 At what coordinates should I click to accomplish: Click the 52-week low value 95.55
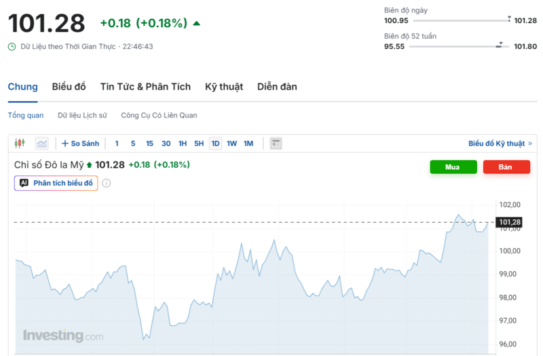[x=394, y=46]
